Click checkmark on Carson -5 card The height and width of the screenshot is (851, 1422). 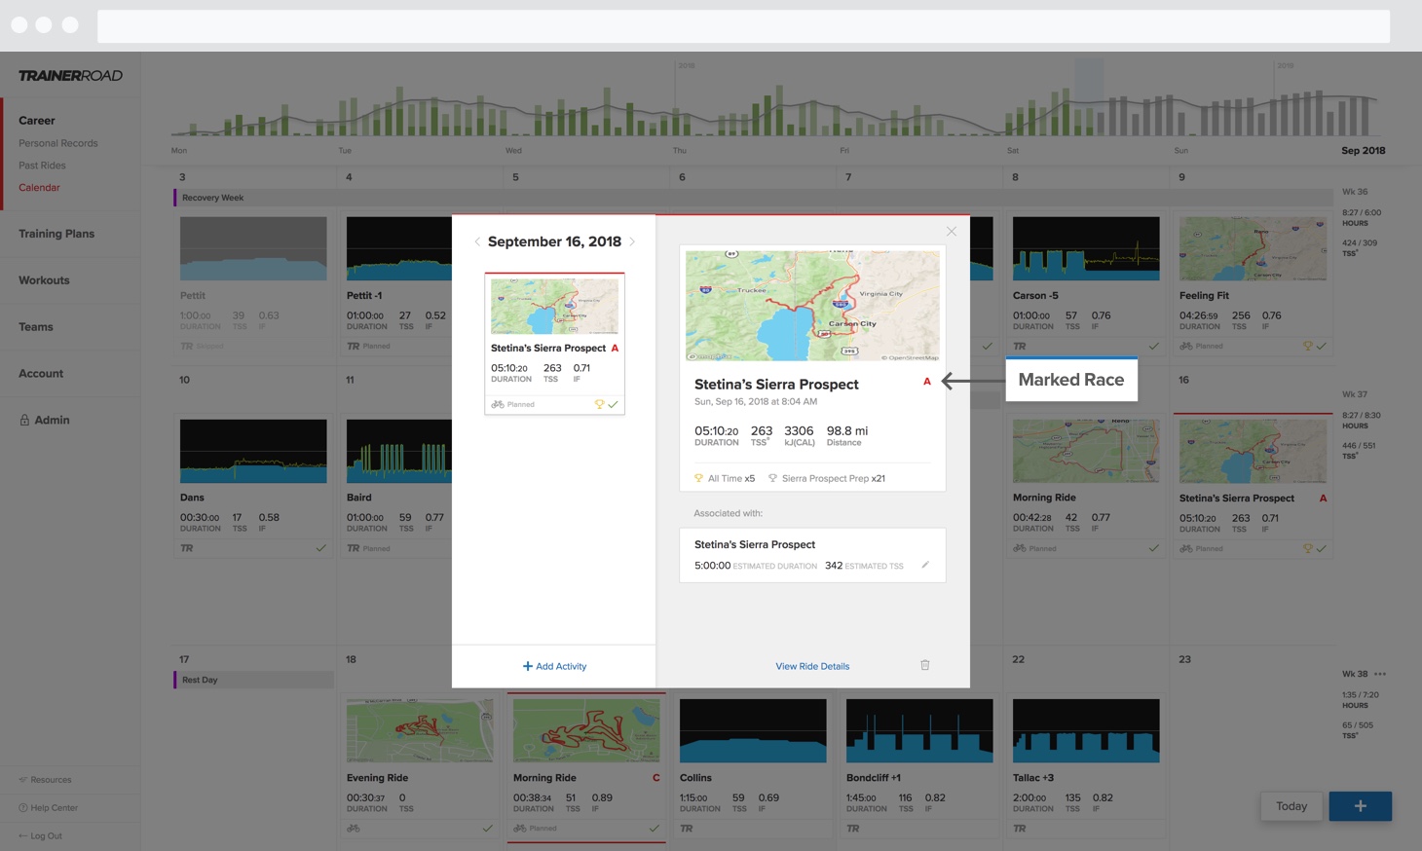pos(1154,346)
